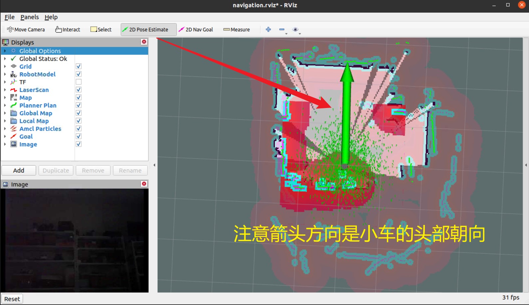
Task: Click the Add display button
Action: coord(19,170)
